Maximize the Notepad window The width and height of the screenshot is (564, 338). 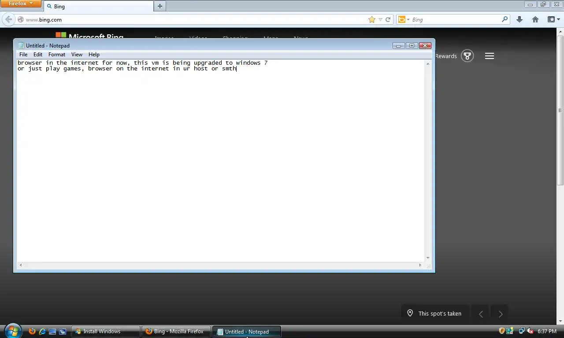412,45
